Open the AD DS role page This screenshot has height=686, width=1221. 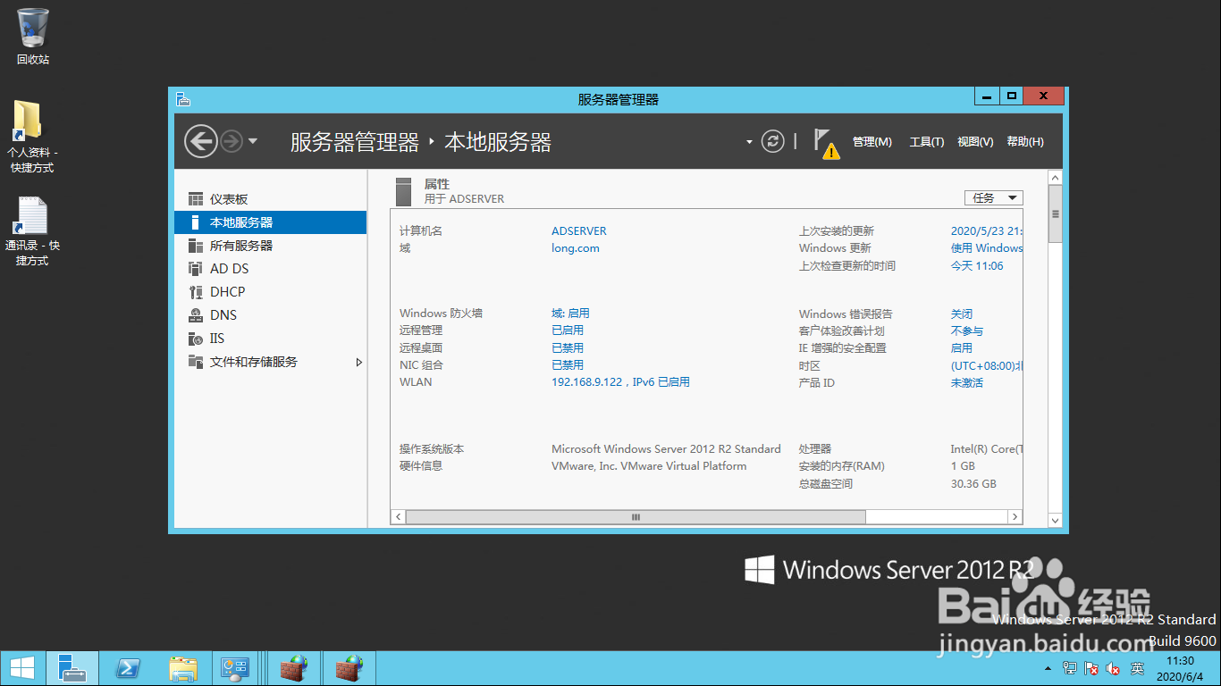(x=270, y=269)
